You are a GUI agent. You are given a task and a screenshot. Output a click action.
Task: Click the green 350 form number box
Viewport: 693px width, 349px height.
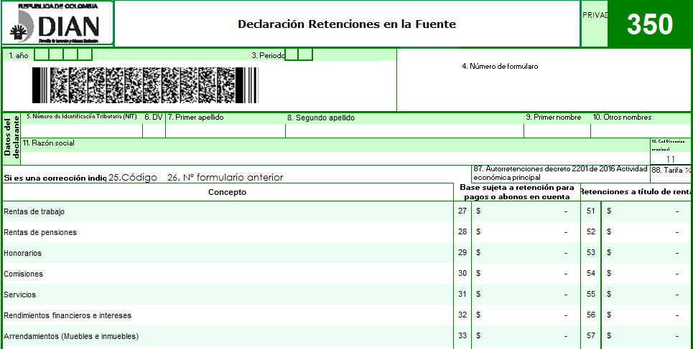click(649, 24)
